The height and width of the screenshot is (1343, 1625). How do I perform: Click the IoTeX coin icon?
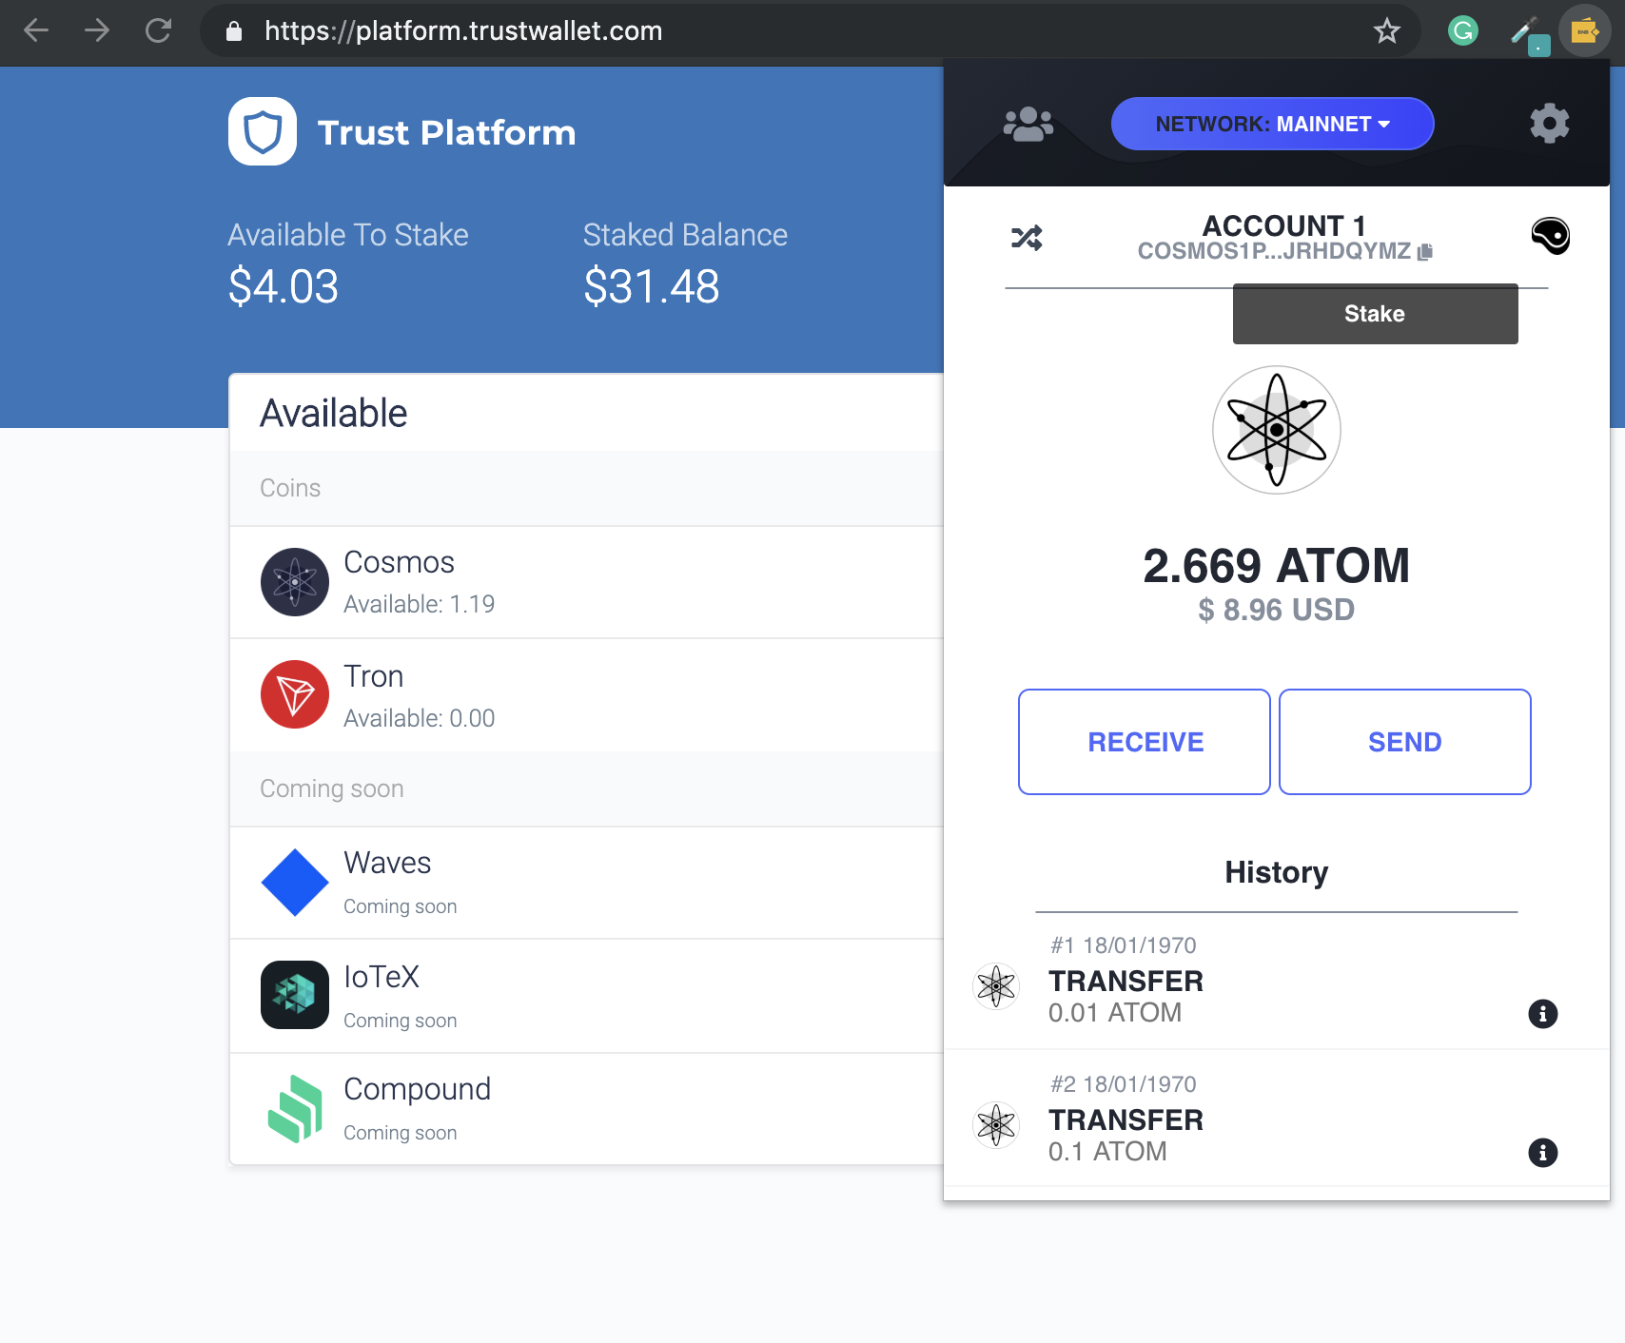295,995
